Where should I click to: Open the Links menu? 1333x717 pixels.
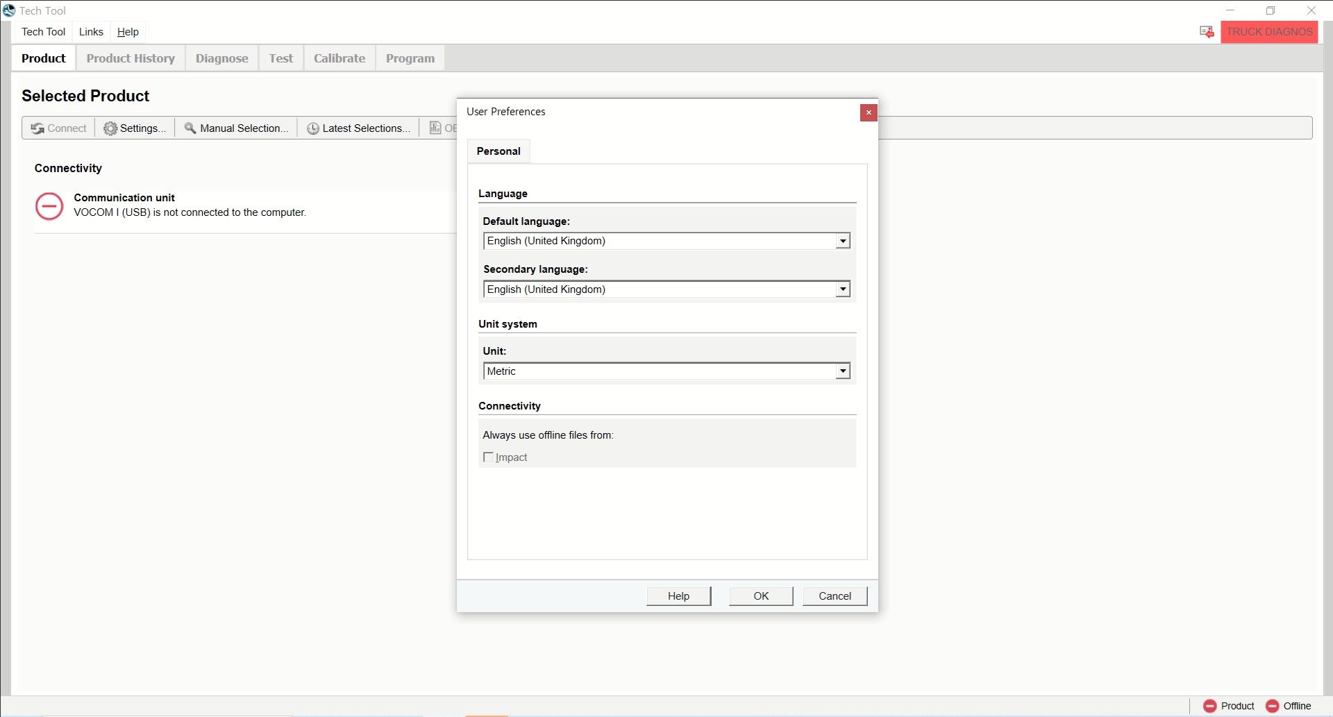point(91,32)
